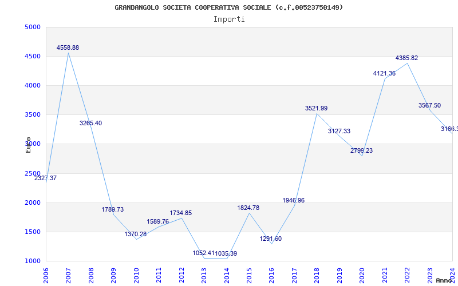Click the 2023 x-axis year label
This screenshot has height=286, width=458.
coord(430,275)
